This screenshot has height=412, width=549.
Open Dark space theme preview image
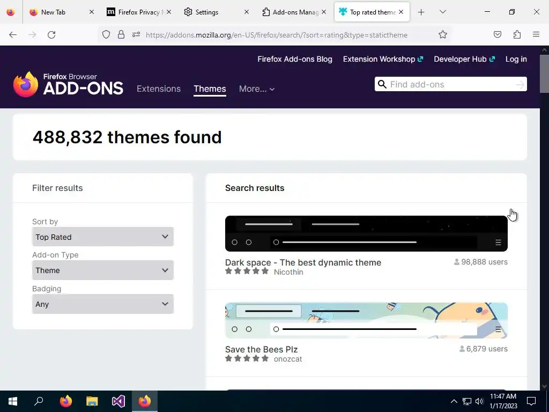(x=366, y=234)
